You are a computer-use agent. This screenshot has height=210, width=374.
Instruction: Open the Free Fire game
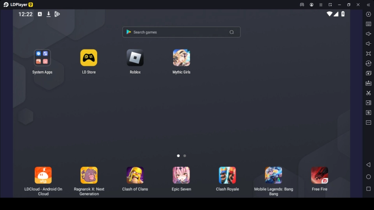(x=319, y=175)
